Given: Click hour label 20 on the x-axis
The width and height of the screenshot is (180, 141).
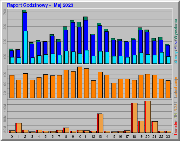Looking at the screenshot, I should (147, 137).
